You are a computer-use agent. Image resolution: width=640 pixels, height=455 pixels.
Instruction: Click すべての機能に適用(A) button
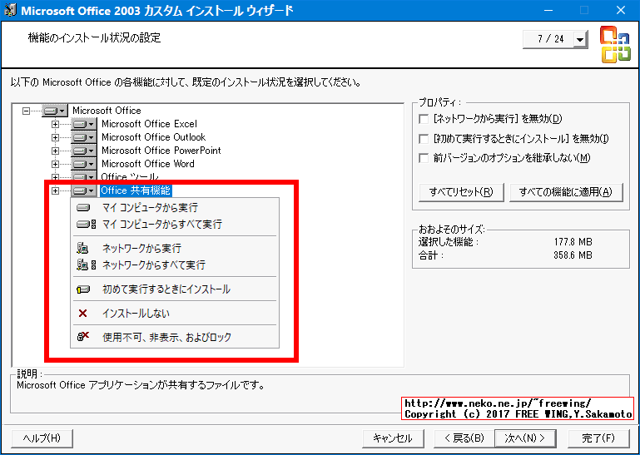pyautogui.click(x=566, y=192)
